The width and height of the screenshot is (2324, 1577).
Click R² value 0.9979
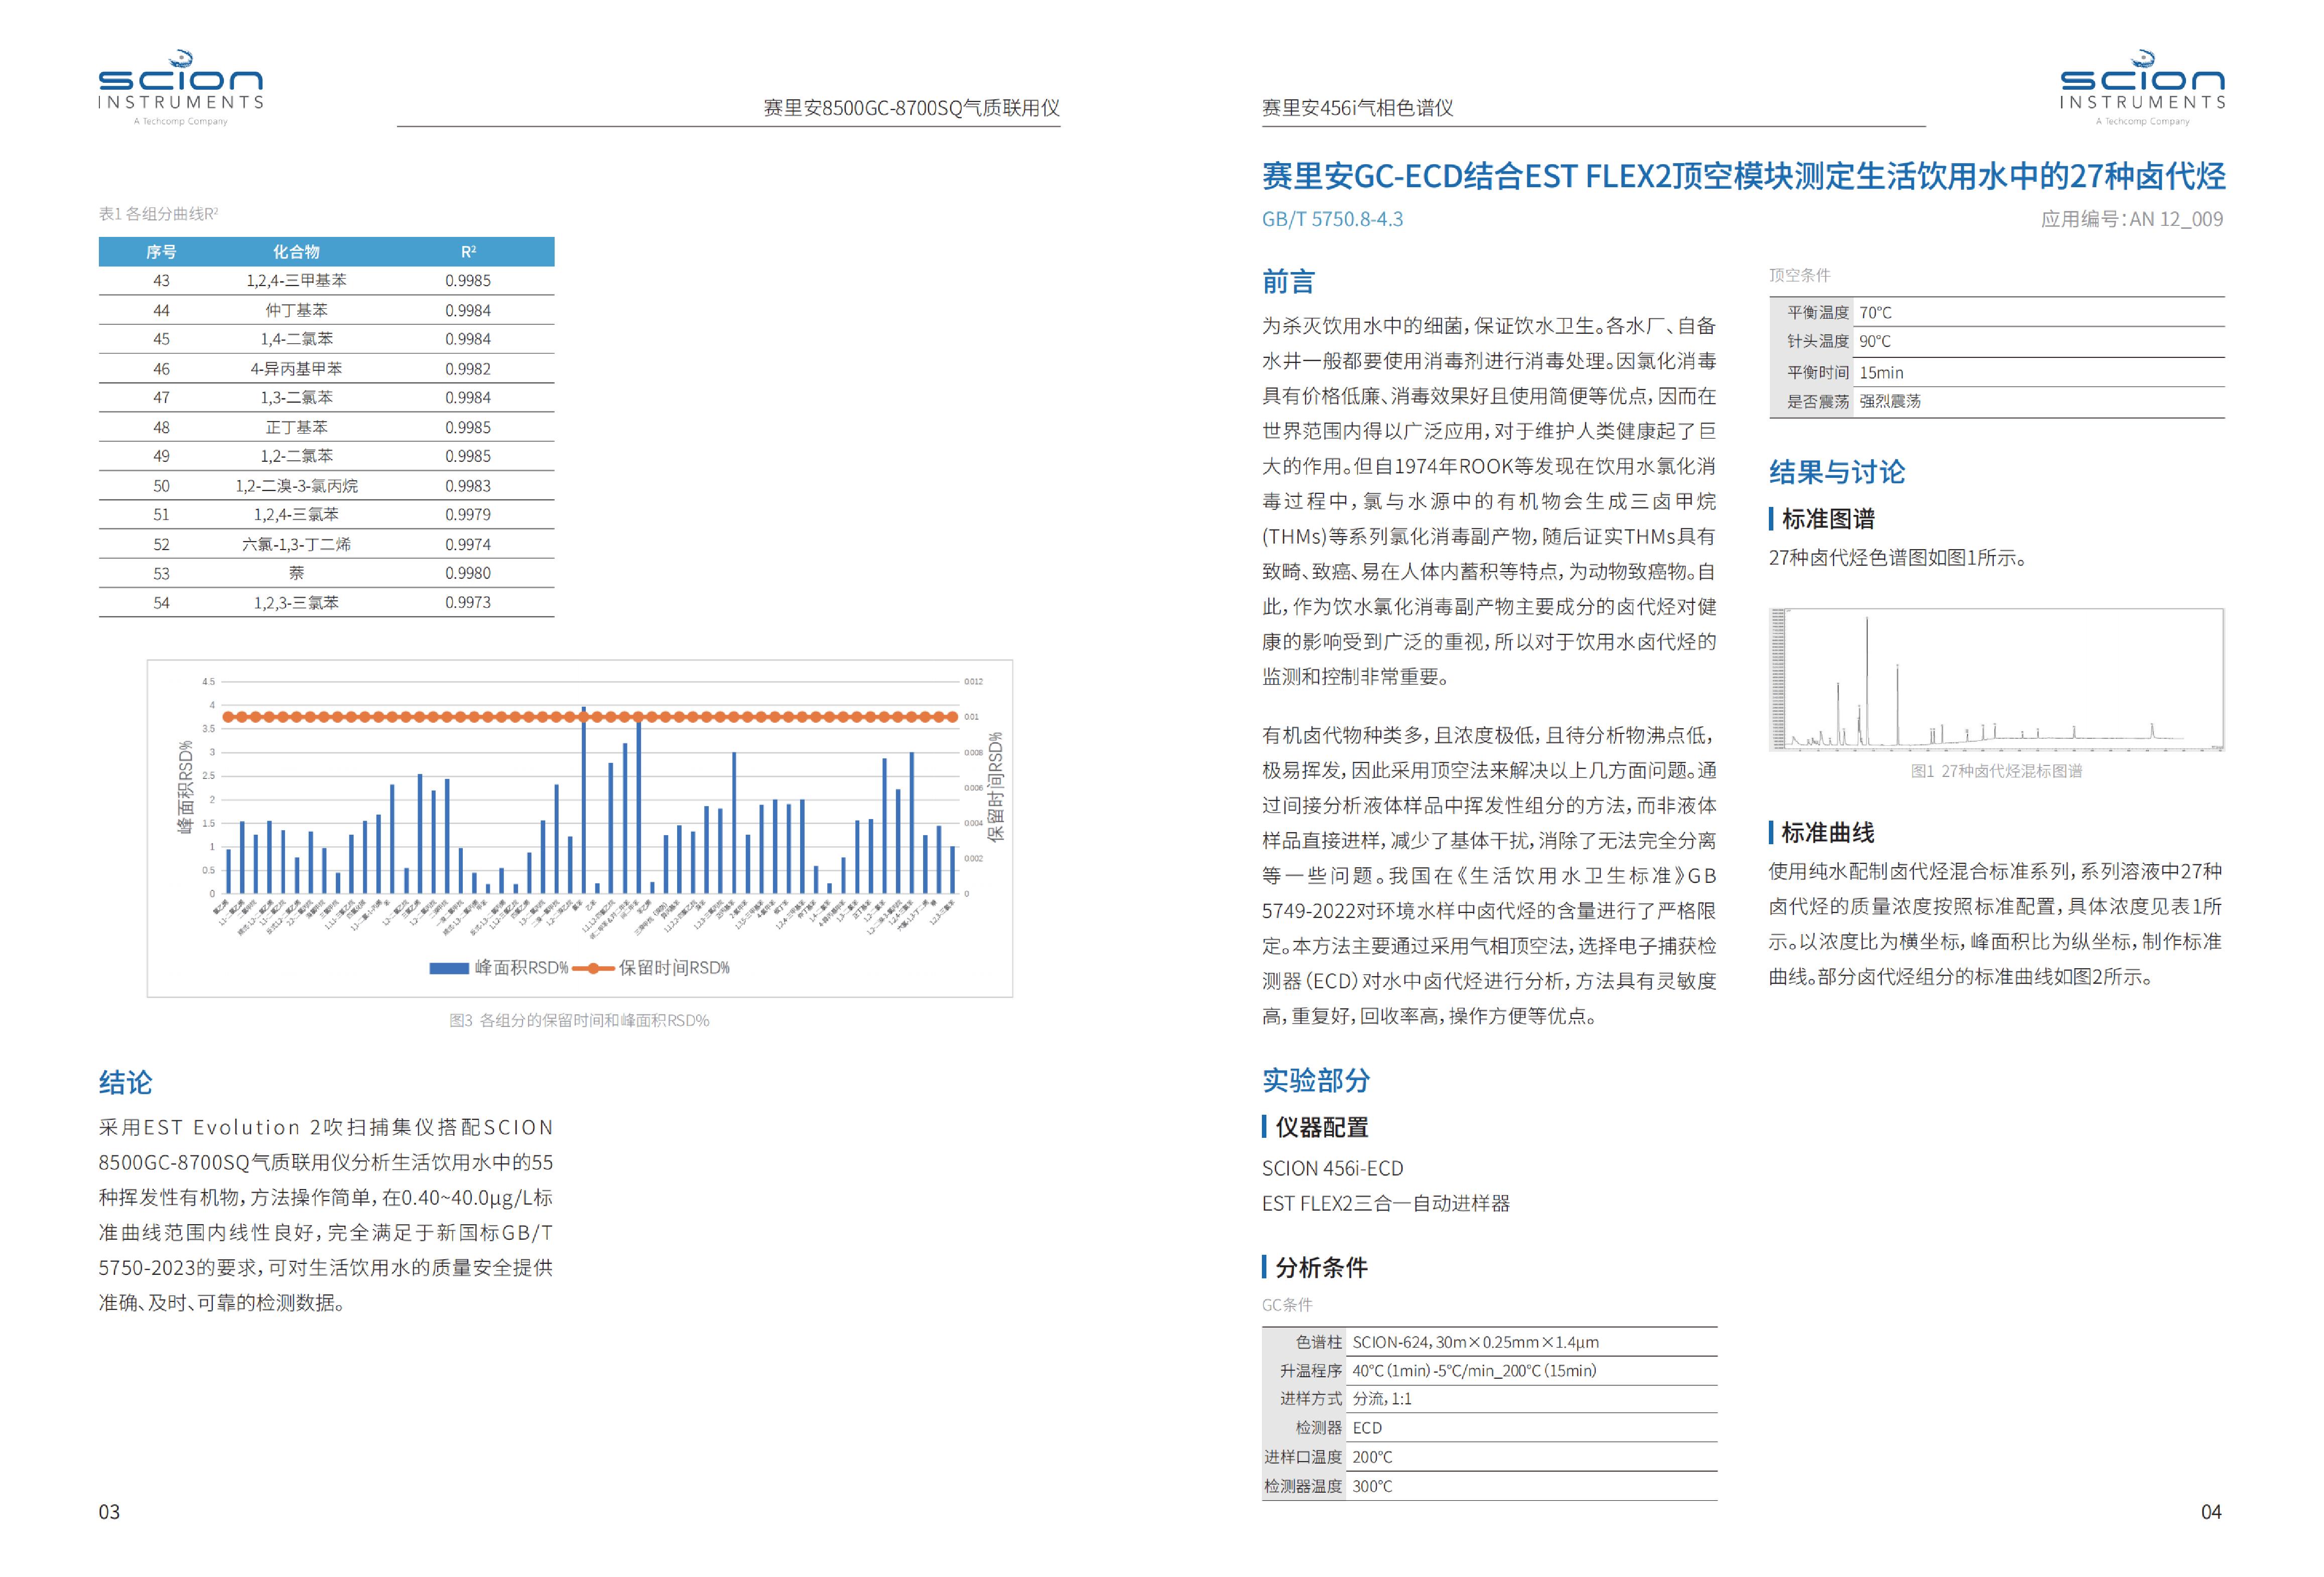pyautogui.click(x=468, y=515)
